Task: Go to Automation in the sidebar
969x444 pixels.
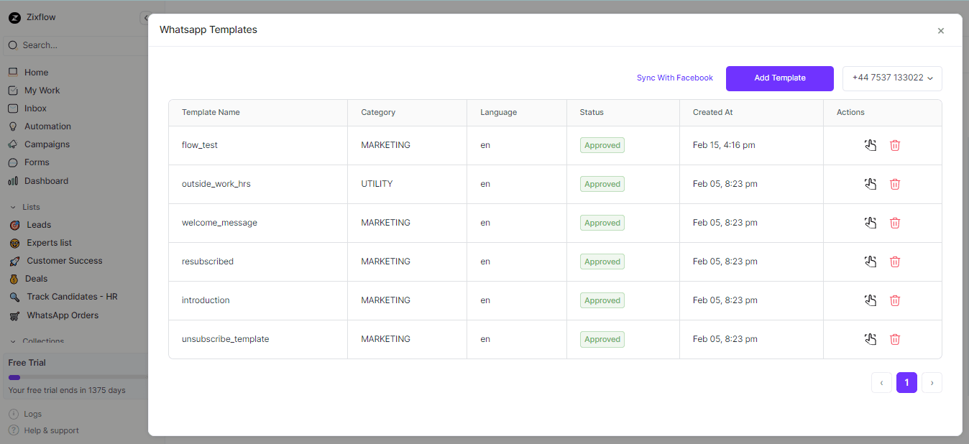Action: (47, 126)
